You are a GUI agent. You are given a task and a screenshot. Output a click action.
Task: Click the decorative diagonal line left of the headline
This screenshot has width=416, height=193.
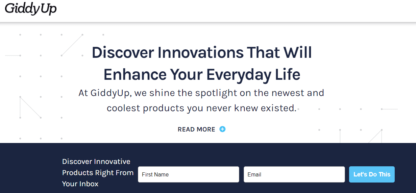tap(72, 45)
